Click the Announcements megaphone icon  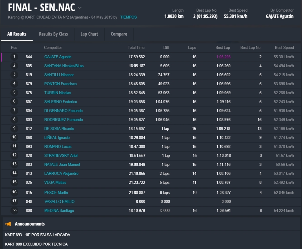coord(8,224)
